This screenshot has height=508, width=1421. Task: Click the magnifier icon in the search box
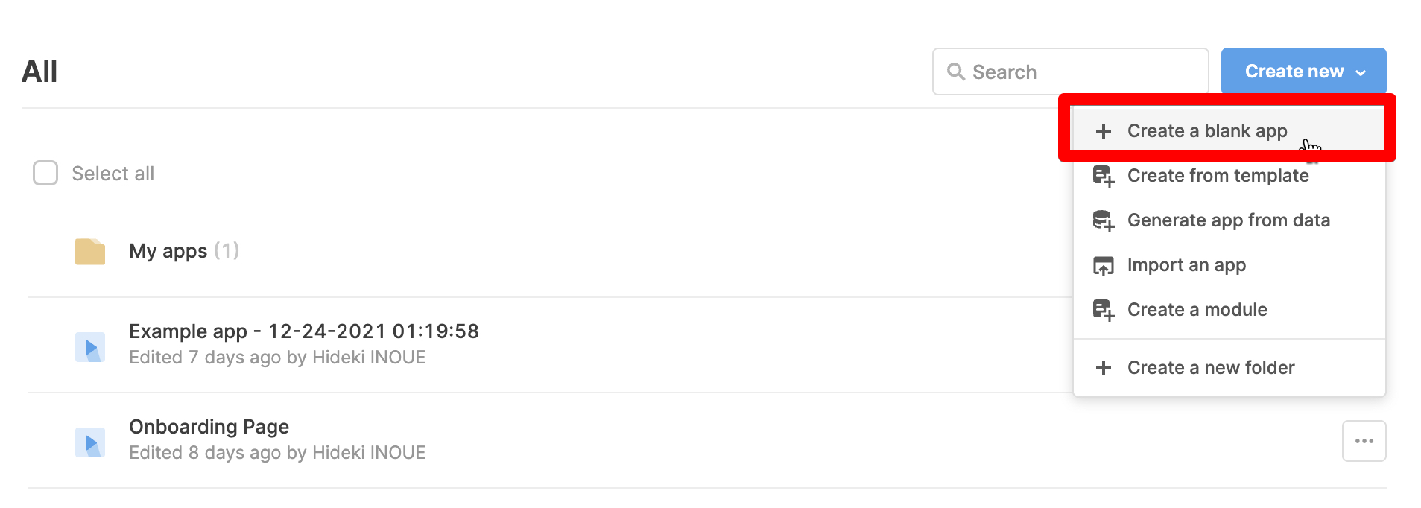[956, 72]
